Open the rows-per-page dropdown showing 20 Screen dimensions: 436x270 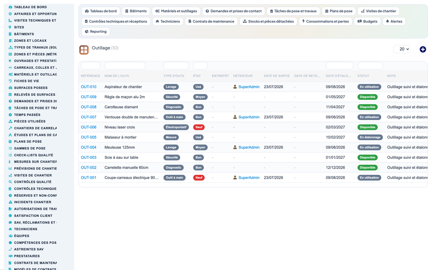pyautogui.click(x=401, y=49)
